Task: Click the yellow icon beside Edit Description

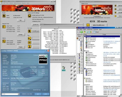Action: [115, 6]
